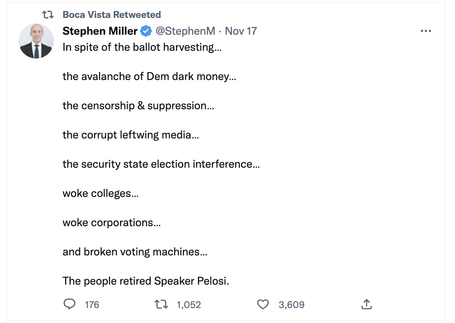
Task: Share the tweet via the upload icon
Action: (366, 304)
